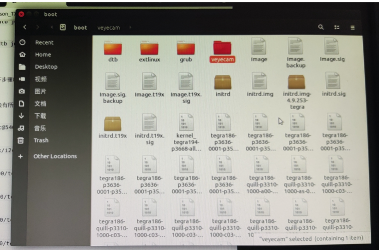
Task: Select the tegra186-quill-p3310-1000-as-0 file
Action: (299, 175)
